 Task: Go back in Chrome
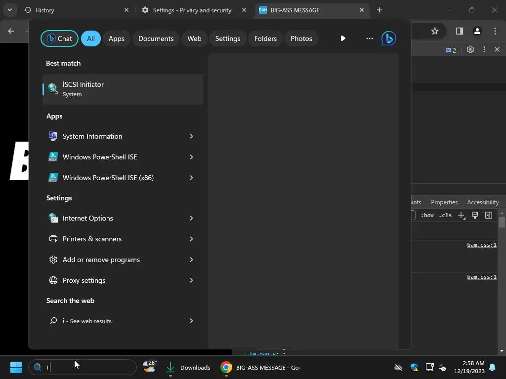coord(11,31)
